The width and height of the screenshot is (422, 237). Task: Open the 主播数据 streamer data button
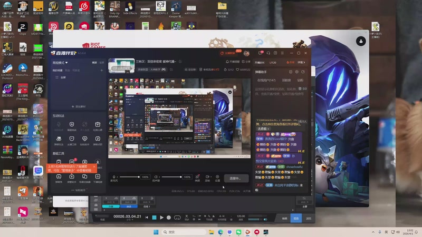click(x=228, y=53)
